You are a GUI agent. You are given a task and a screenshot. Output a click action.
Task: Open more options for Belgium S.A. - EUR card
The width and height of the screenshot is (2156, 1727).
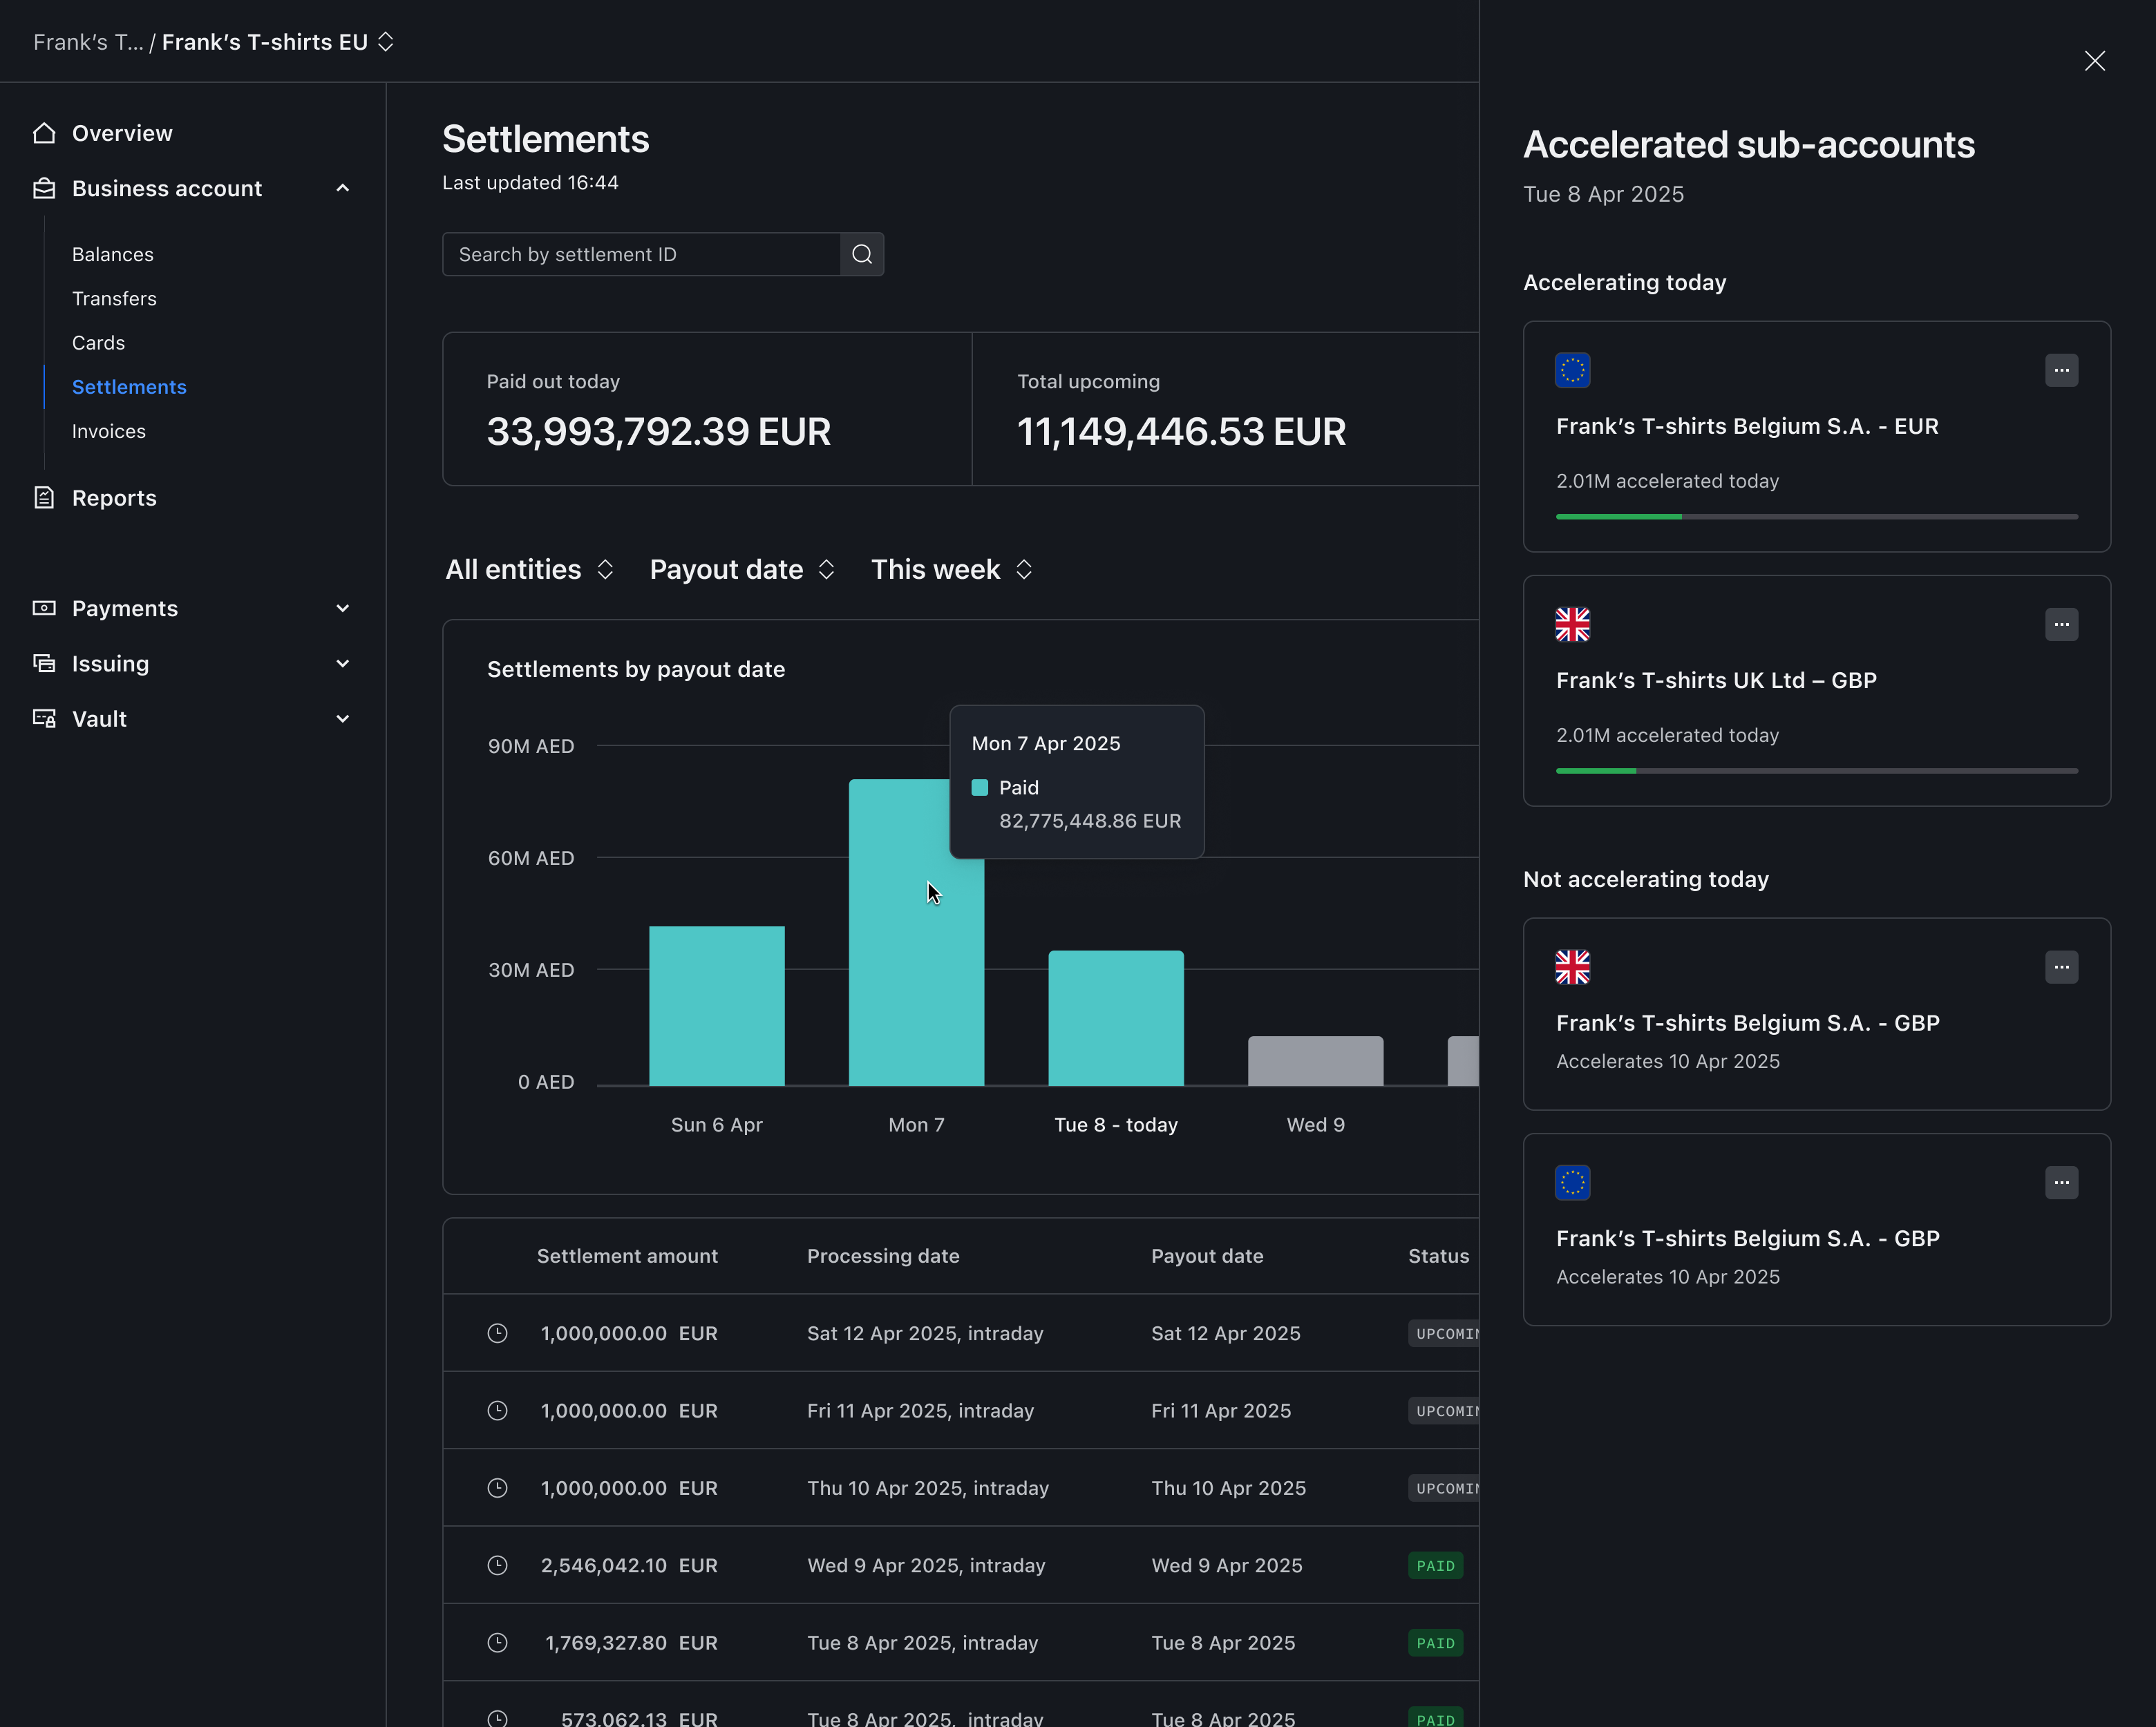tap(2061, 370)
